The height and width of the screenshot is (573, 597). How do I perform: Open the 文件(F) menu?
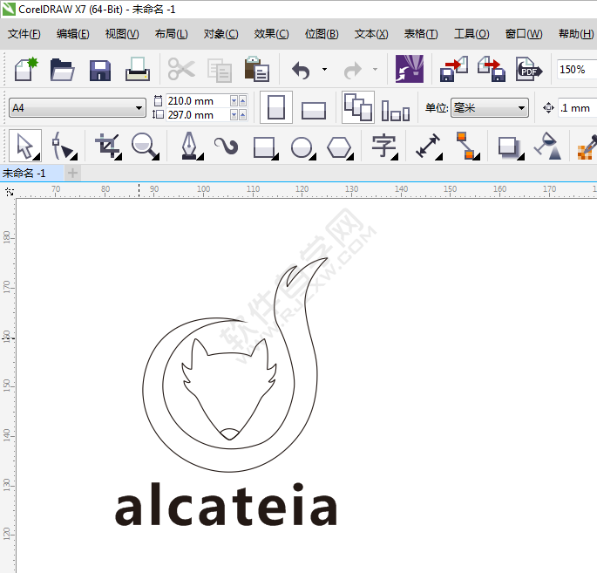24,34
